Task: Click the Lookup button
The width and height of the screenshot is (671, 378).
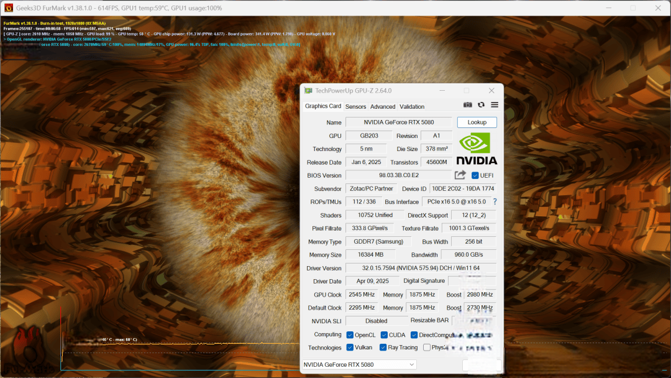Action: [x=477, y=122]
